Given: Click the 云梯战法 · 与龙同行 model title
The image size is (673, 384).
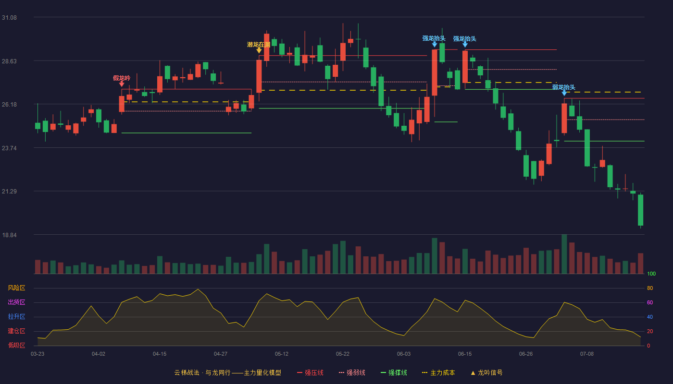Looking at the screenshot, I should 228,372.
